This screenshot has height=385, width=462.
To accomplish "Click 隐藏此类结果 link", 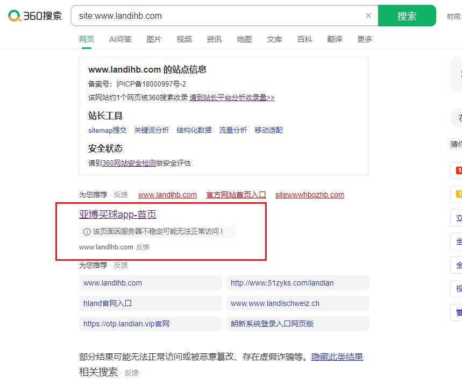I will click(337, 357).
